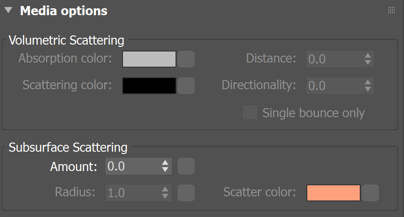404x217 pixels.
Task: Click the Distance spinner arrows
Action: click(368, 59)
